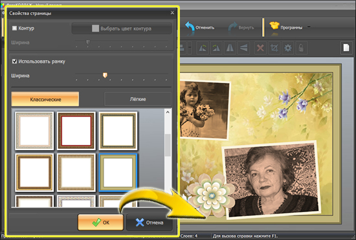Click the gray contour color swatch
This screenshot has height=240, width=356.
(x=95, y=28)
